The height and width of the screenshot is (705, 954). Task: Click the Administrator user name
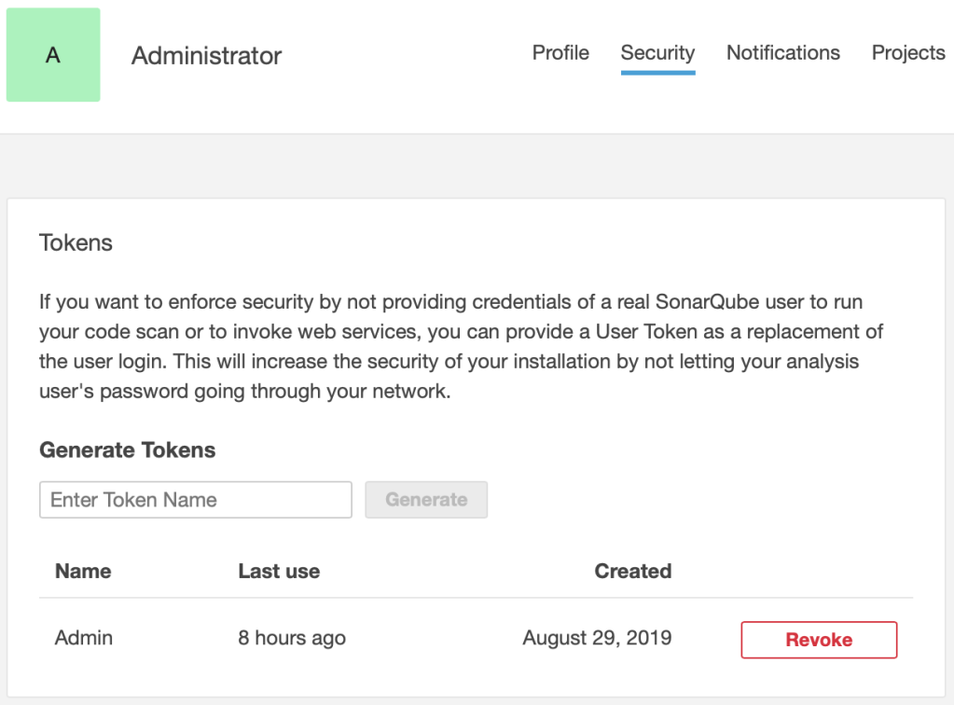pos(206,56)
